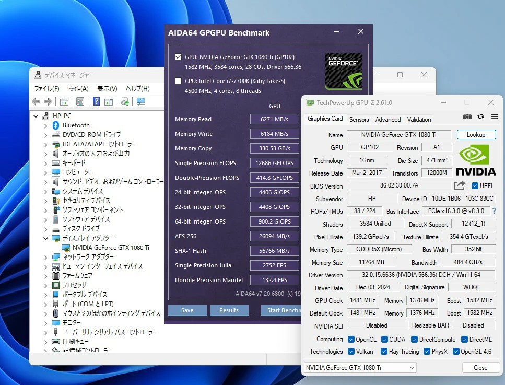Screen dimensions: 505x385
Task: Select the ファームウェア tree row
Action: (77, 276)
